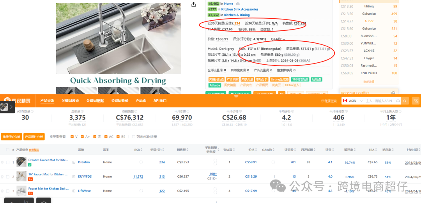The image size is (421, 203).
Task: Switch to the 关键词收录 tab
Action: [120, 101]
